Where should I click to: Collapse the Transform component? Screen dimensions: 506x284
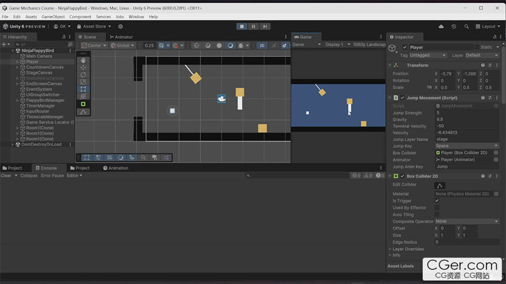(390, 65)
